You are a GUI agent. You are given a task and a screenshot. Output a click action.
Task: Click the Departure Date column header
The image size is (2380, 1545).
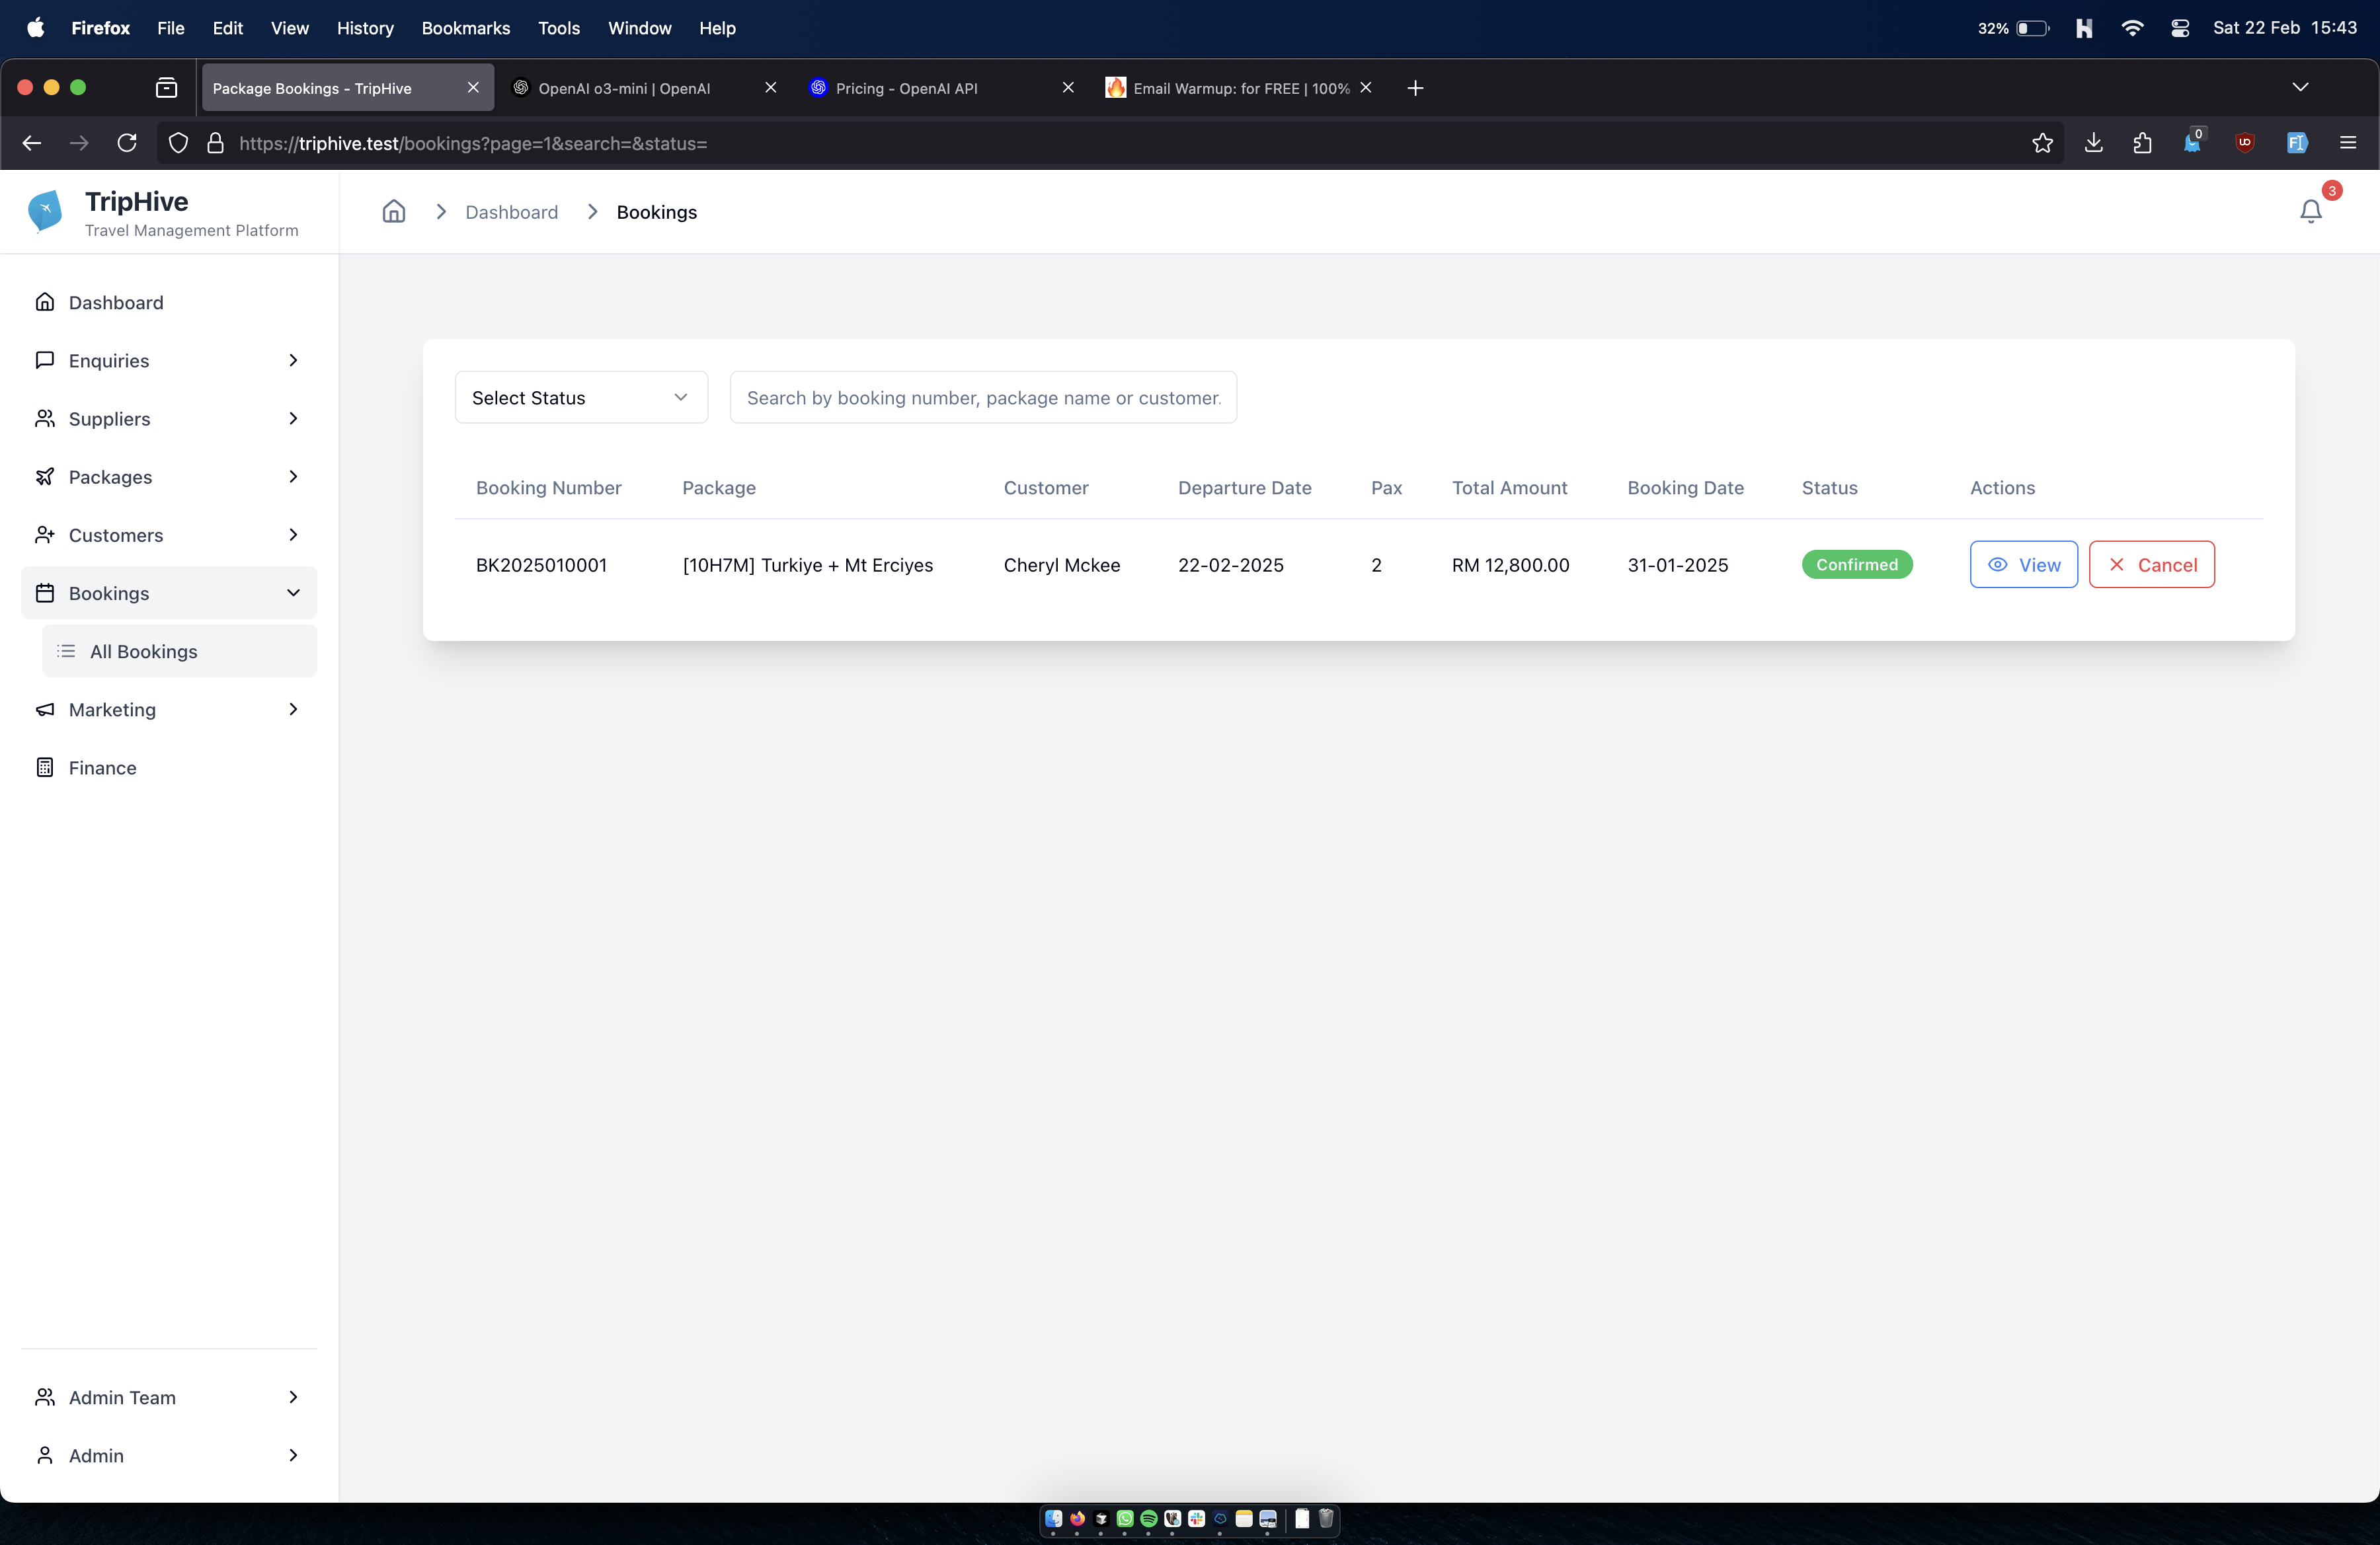tap(1244, 488)
